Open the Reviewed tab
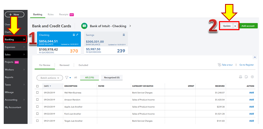The image size is (263, 129). click(64, 65)
